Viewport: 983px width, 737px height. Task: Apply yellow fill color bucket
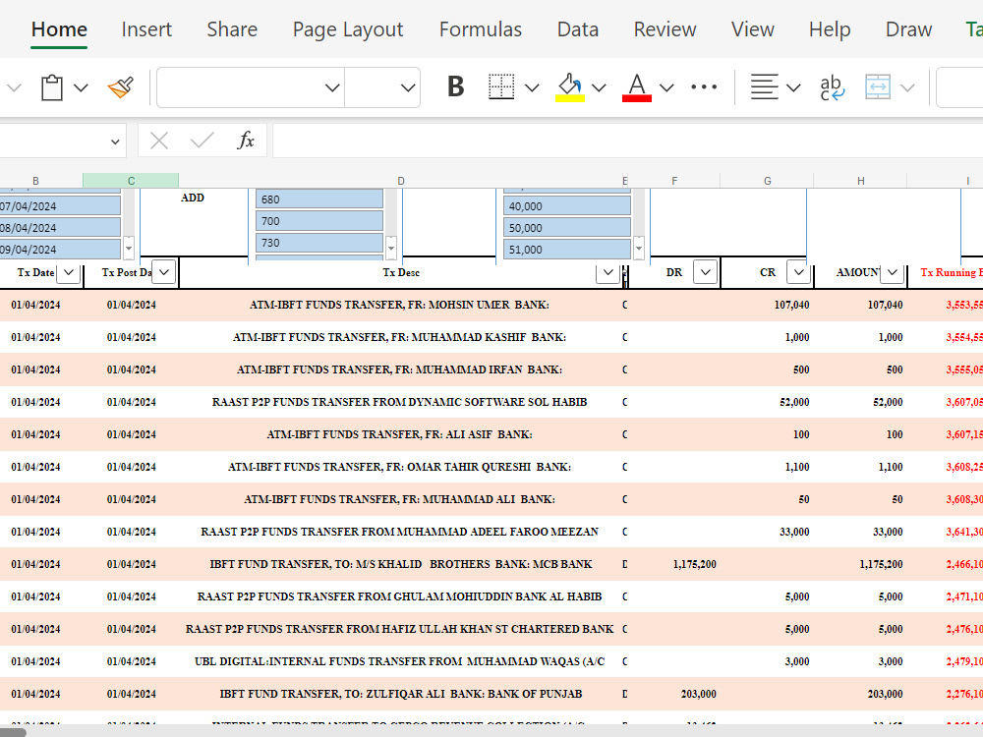pyautogui.click(x=570, y=87)
